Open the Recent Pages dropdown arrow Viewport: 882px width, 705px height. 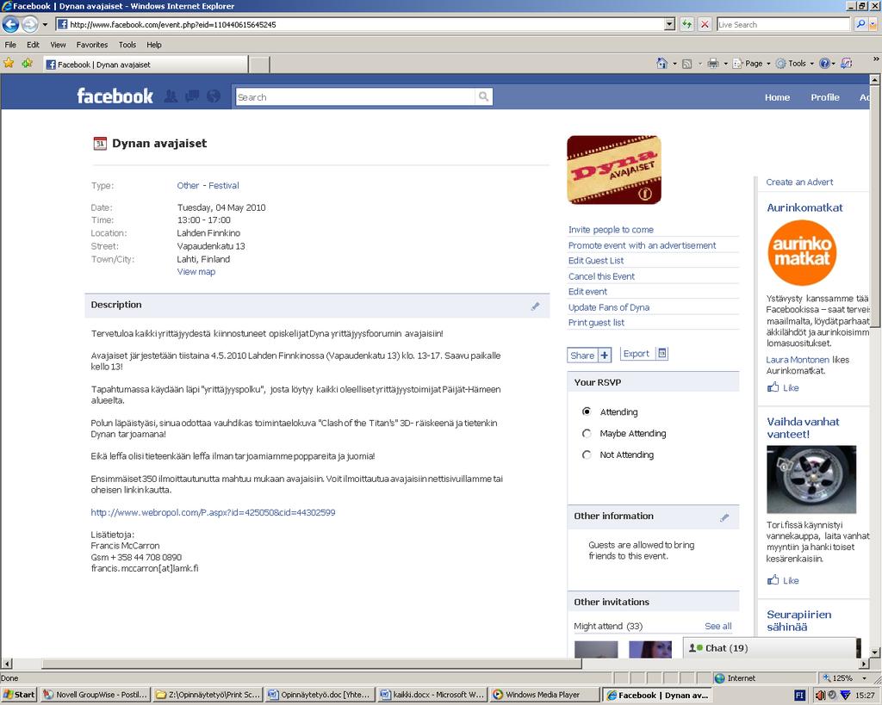(45, 25)
